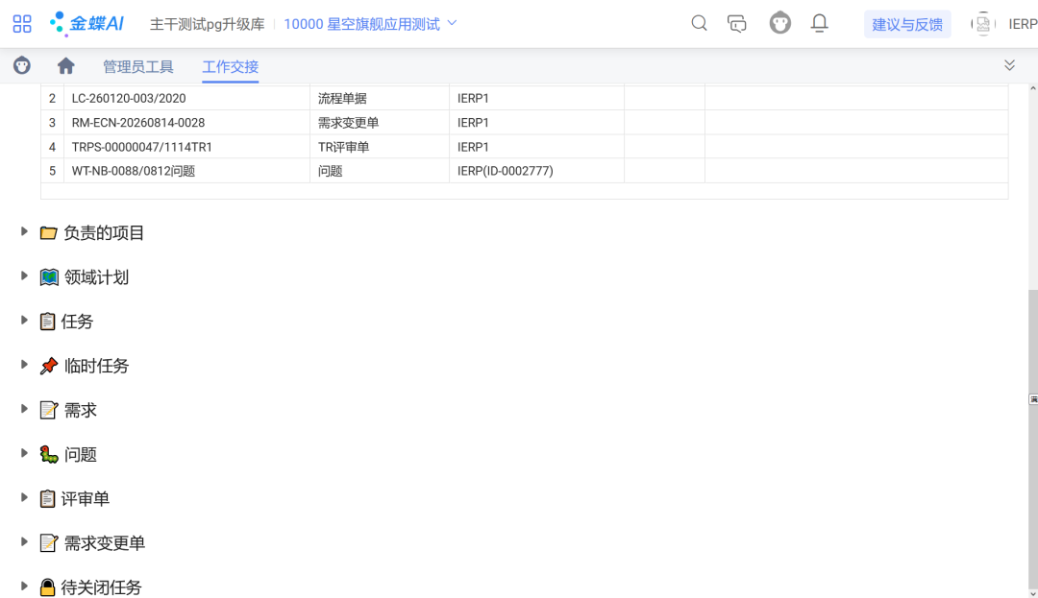Expand the 需求 section
The image size is (1038, 598).
point(24,409)
